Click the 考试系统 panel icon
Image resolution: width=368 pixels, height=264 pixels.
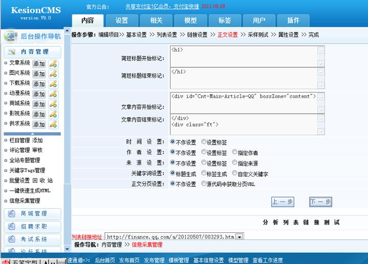[11, 239]
